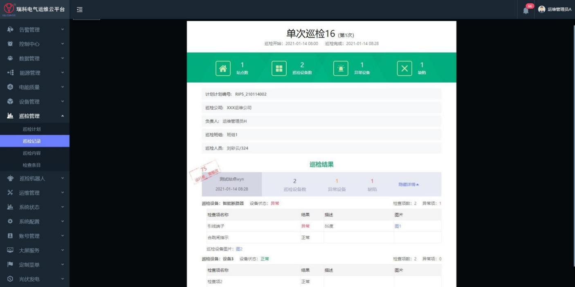Viewport: 575px width, 287px height.
Task: Expand the 告警管理 menu
Action: 34,30
